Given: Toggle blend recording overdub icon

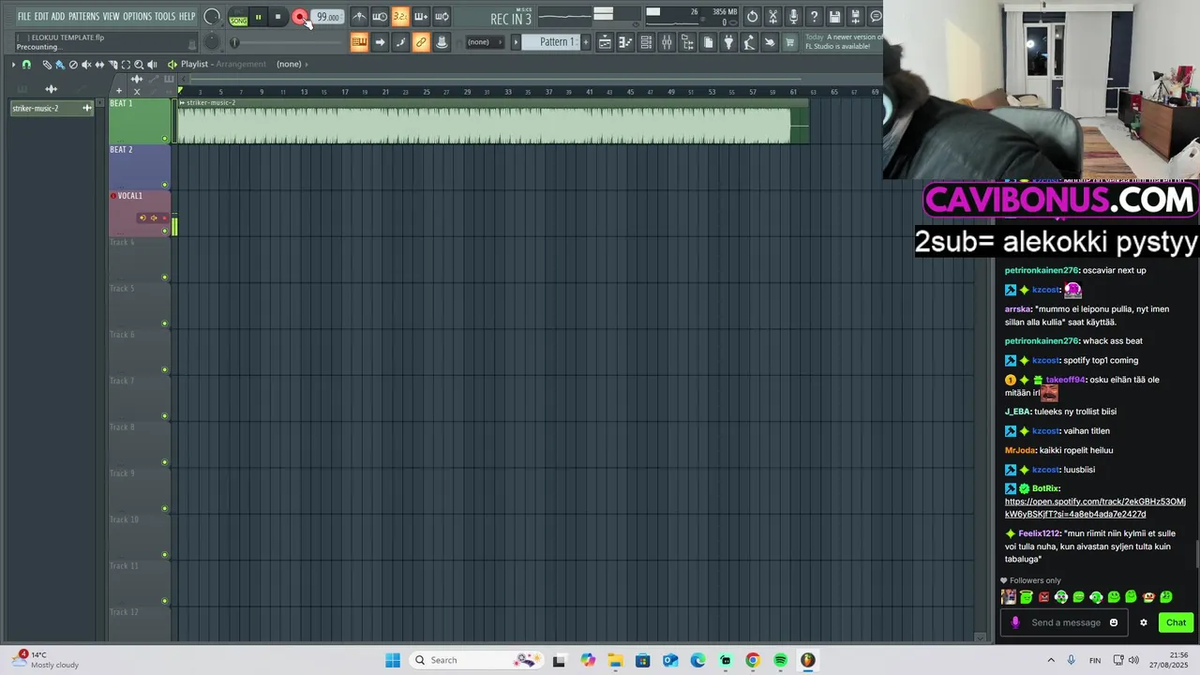Looking at the screenshot, I should [421, 17].
